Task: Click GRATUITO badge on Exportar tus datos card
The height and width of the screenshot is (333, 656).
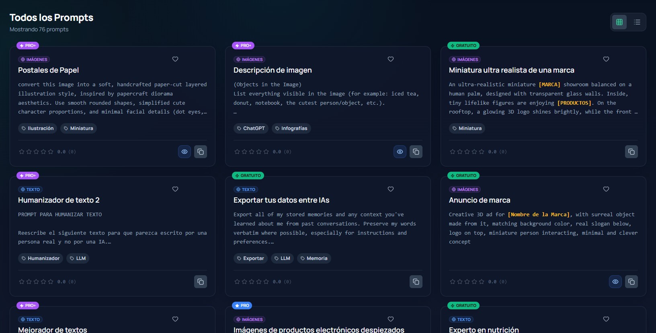Action: [248, 176]
